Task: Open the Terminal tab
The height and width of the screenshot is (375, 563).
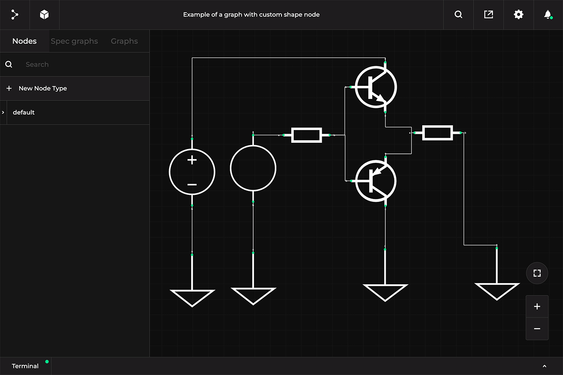Action: 25,366
